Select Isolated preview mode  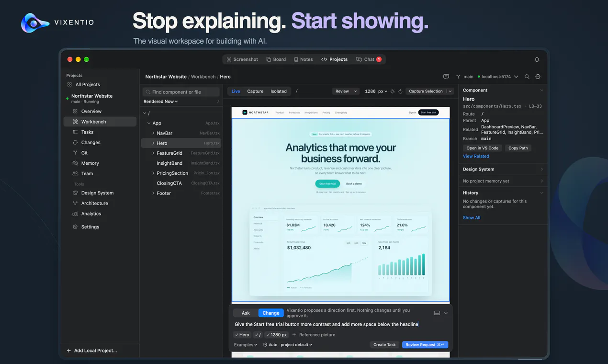pyautogui.click(x=279, y=91)
